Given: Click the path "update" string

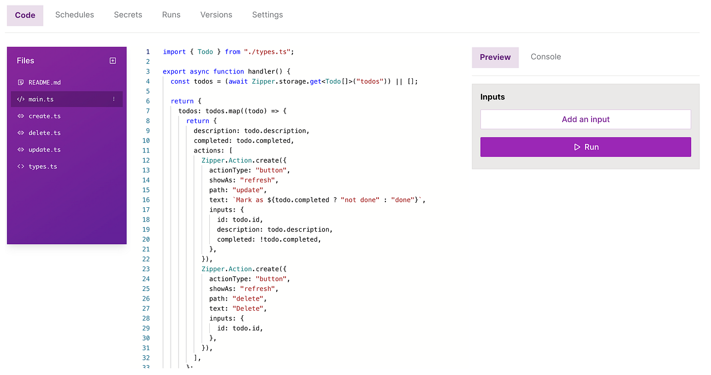Looking at the screenshot, I should pyautogui.click(x=248, y=190).
